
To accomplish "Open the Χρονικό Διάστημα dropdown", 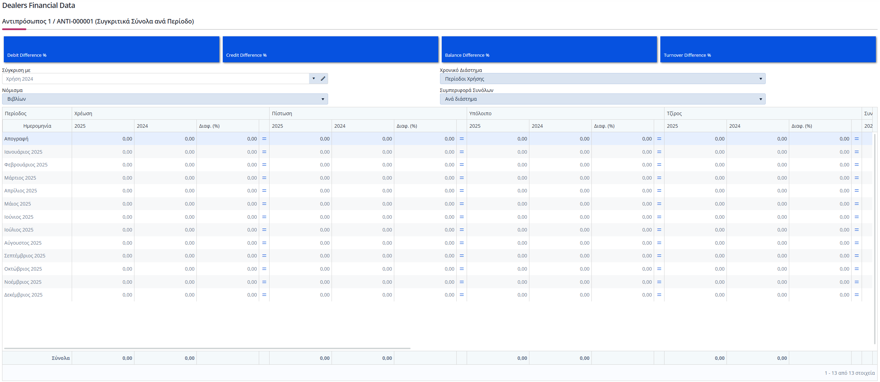I will pyautogui.click(x=602, y=79).
